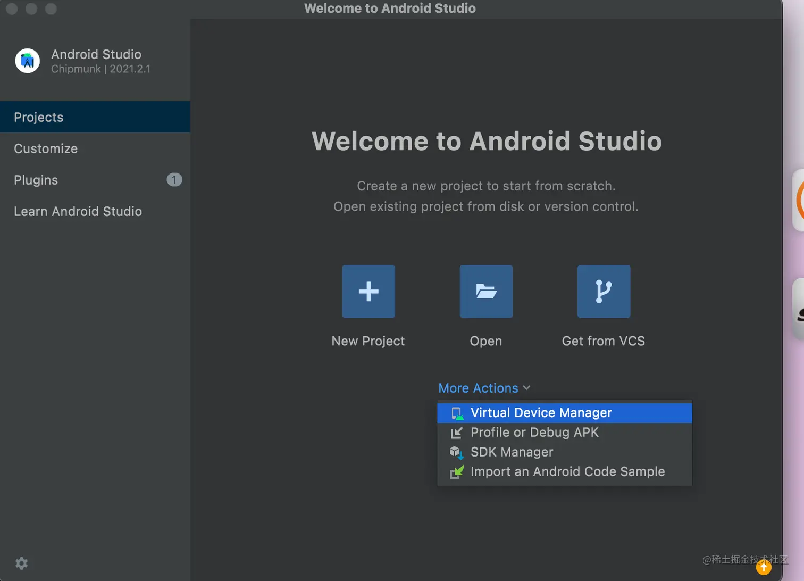804x581 pixels.
Task: Click the Welcome to Android Studio heading
Action: click(487, 141)
